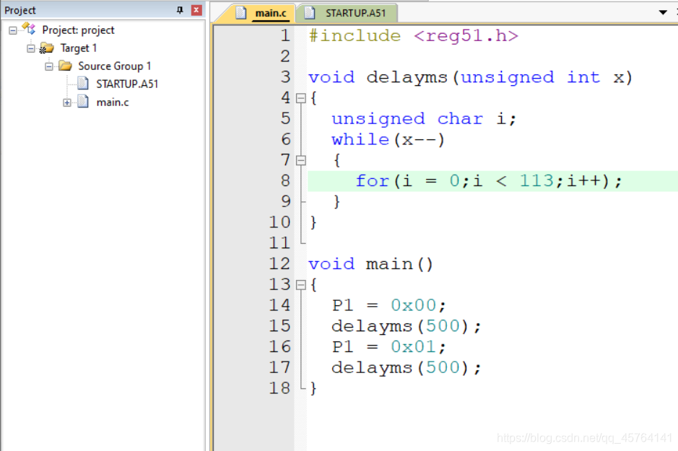Select STARTUP.A51 in the project tree
The height and width of the screenshot is (451, 678).
pyautogui.click(x=127, y=84)
